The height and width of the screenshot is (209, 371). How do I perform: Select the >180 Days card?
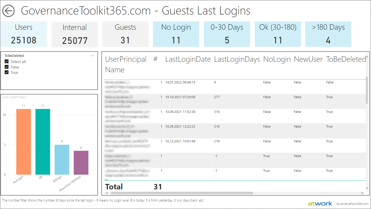328,34
